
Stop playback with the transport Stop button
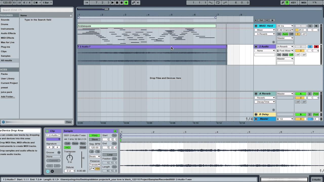pyautogui.click(x=117, y=3)
